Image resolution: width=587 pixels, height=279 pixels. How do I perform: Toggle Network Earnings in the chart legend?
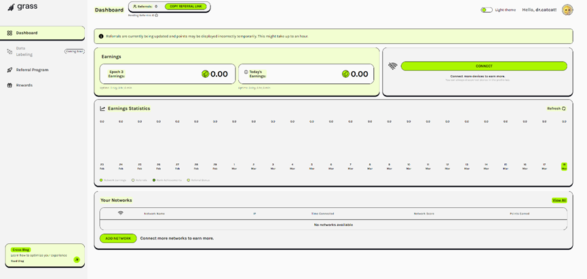pos(101,180)
